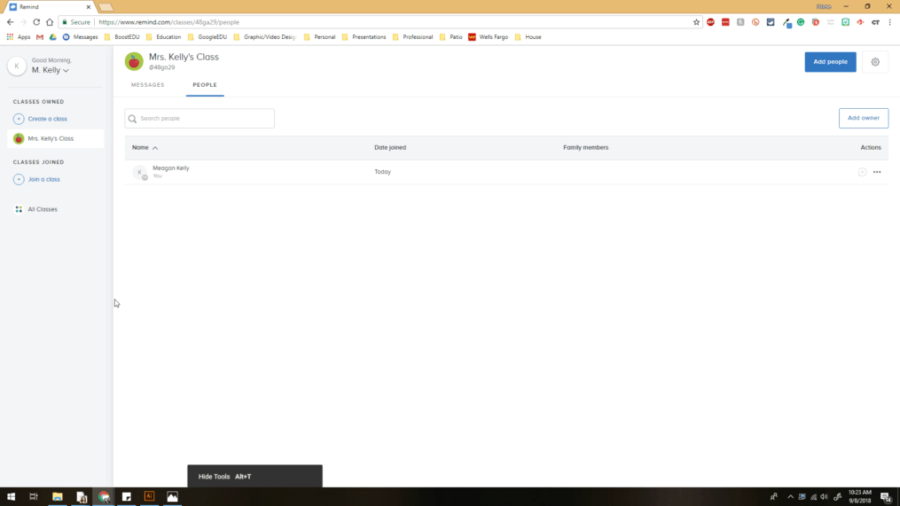Click the Add owner button

coord(864,118)
